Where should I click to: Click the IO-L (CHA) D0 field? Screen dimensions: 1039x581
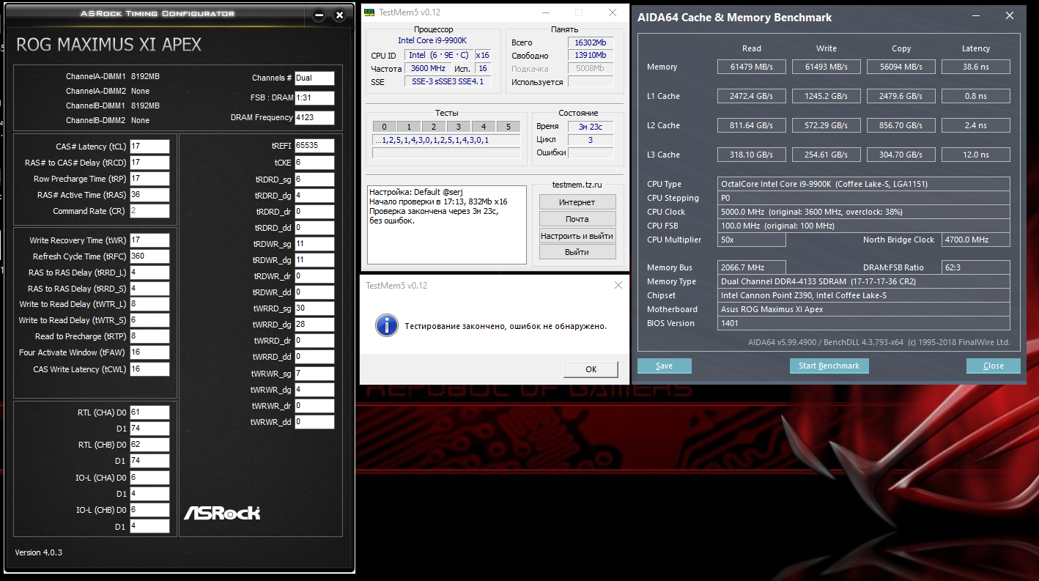click(149, 478)
